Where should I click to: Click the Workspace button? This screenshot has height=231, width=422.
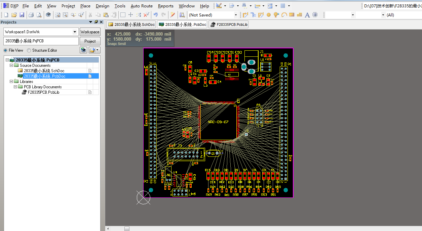90,32
